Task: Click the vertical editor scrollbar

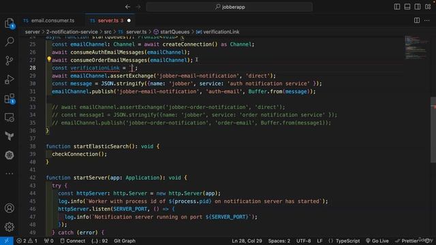Action: click(433, 129)
